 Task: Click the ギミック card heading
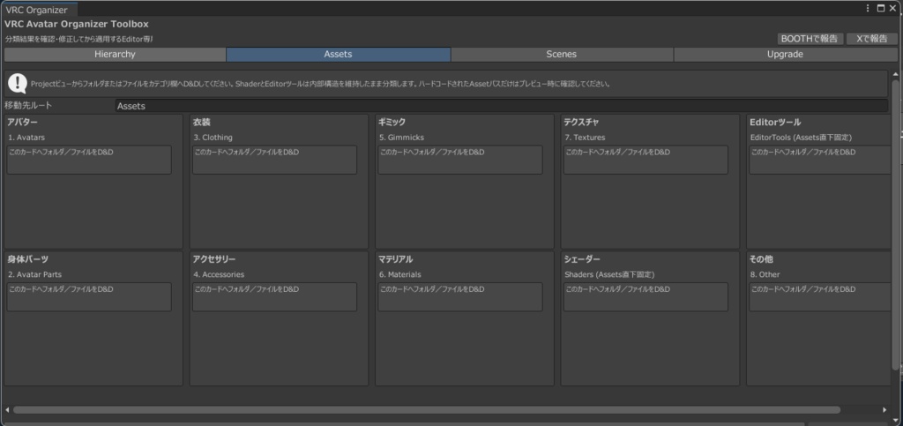392,122
